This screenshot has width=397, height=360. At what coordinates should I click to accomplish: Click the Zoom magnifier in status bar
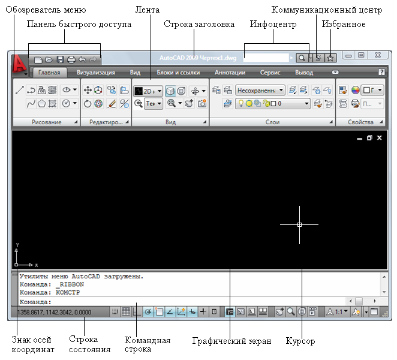point(291,311)
